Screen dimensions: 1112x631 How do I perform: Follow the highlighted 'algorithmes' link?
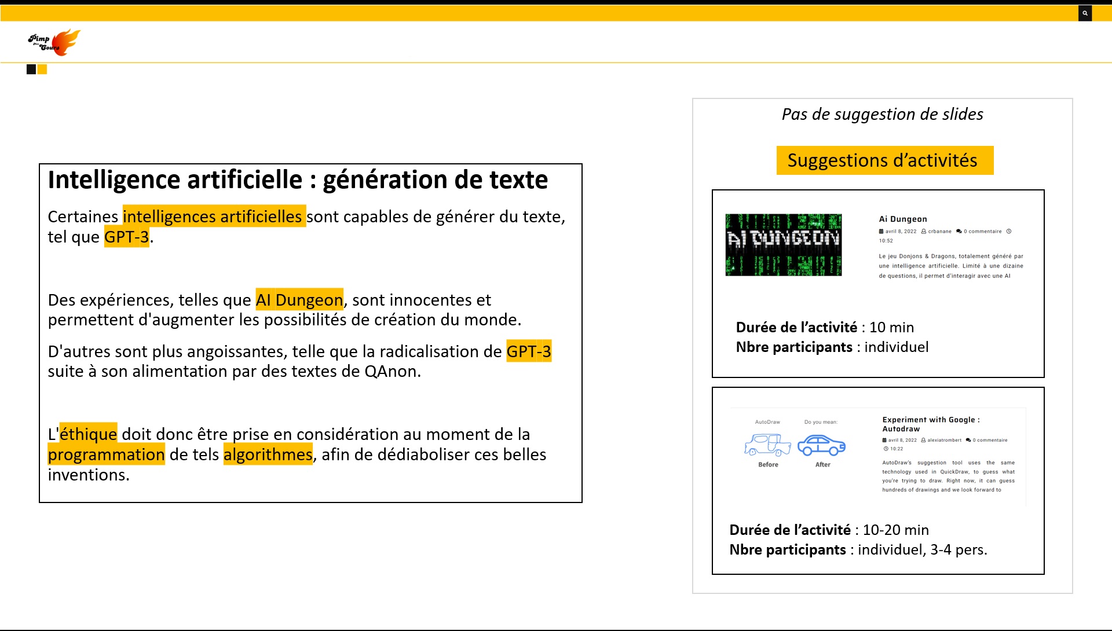(x=268, y=454)
